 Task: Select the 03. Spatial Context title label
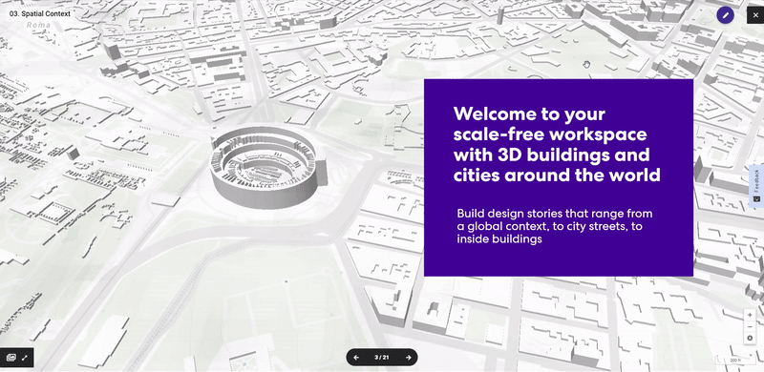point(40,13)
